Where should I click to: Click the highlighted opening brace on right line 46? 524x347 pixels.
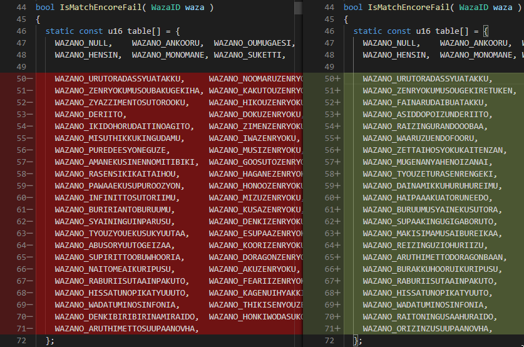485,31
